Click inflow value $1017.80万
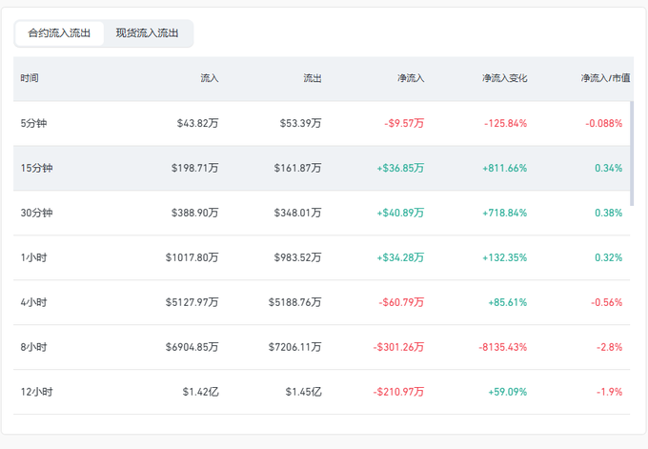 pos(192,257)
